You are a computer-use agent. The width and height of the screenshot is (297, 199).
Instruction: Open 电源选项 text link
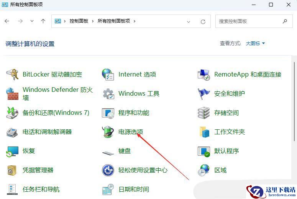click(131, 132)
